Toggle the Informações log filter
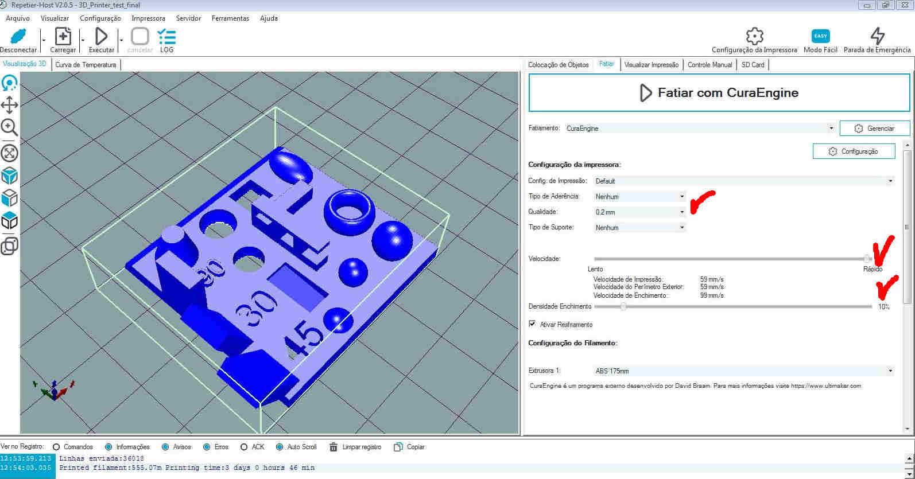Screen dimensions: 915x479 tap(108, 447)
